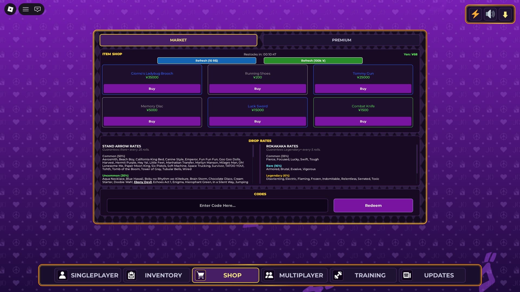Switch to the Premium tab
The image size is (520, 292).
341,40
